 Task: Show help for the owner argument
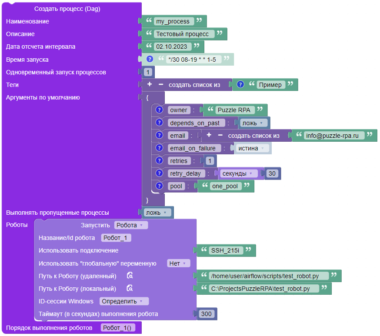pos(159,110)
